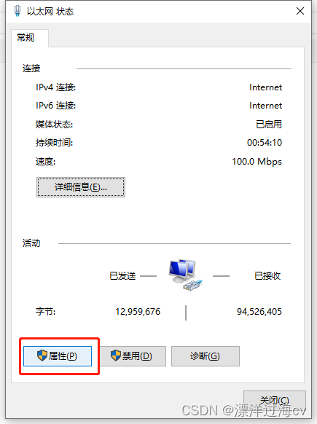Run network 诊断(G) diagnostics

[206, 356]
